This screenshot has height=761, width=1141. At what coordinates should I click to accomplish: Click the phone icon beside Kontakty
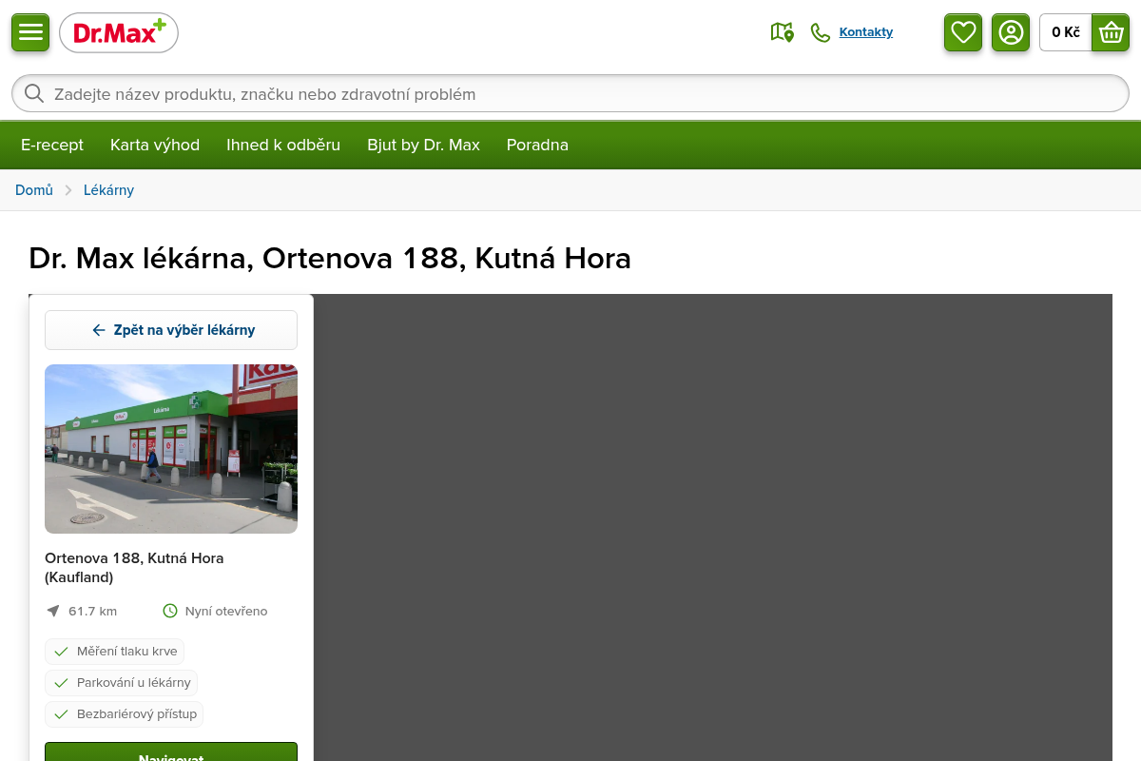(820, 32)
